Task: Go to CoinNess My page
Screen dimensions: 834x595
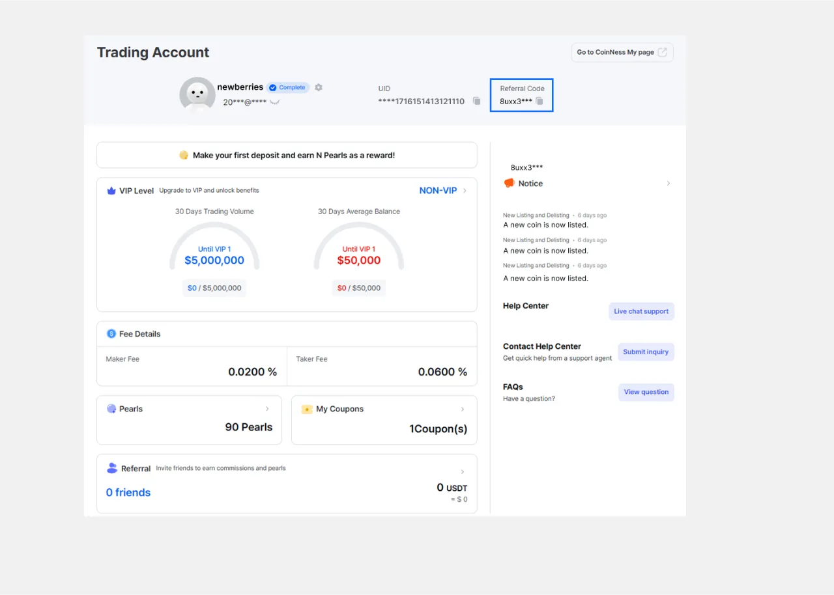Action: tap(622, 53)
